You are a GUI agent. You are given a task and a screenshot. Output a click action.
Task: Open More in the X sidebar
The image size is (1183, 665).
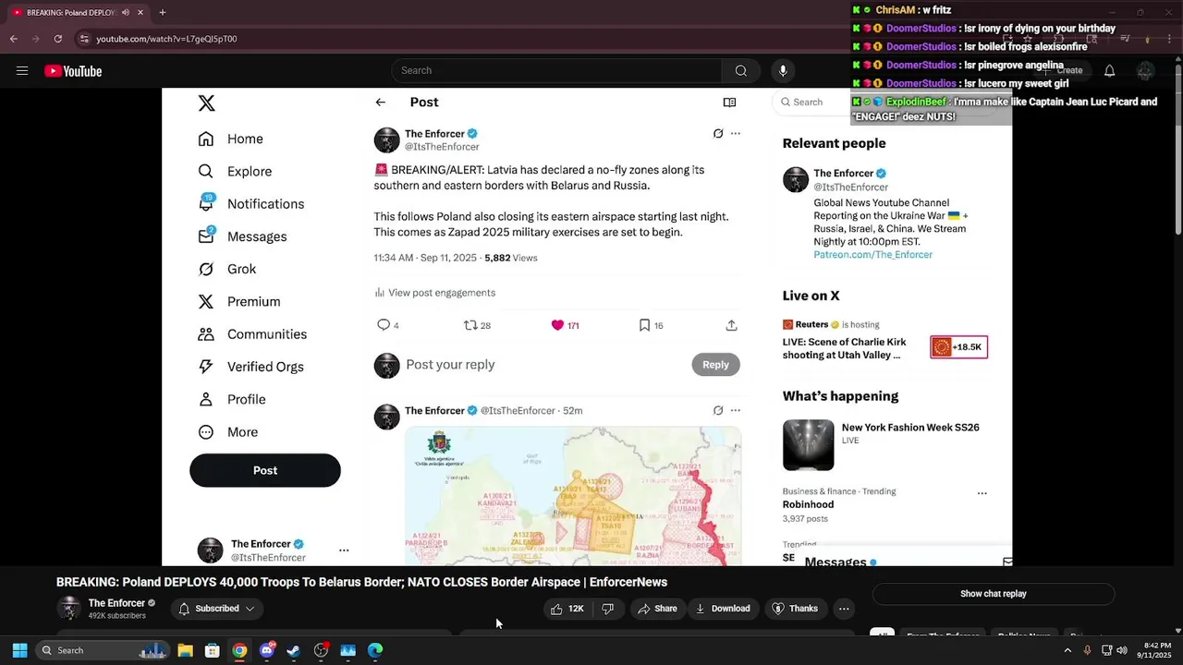pyautogui.click(x=227, y=432)
